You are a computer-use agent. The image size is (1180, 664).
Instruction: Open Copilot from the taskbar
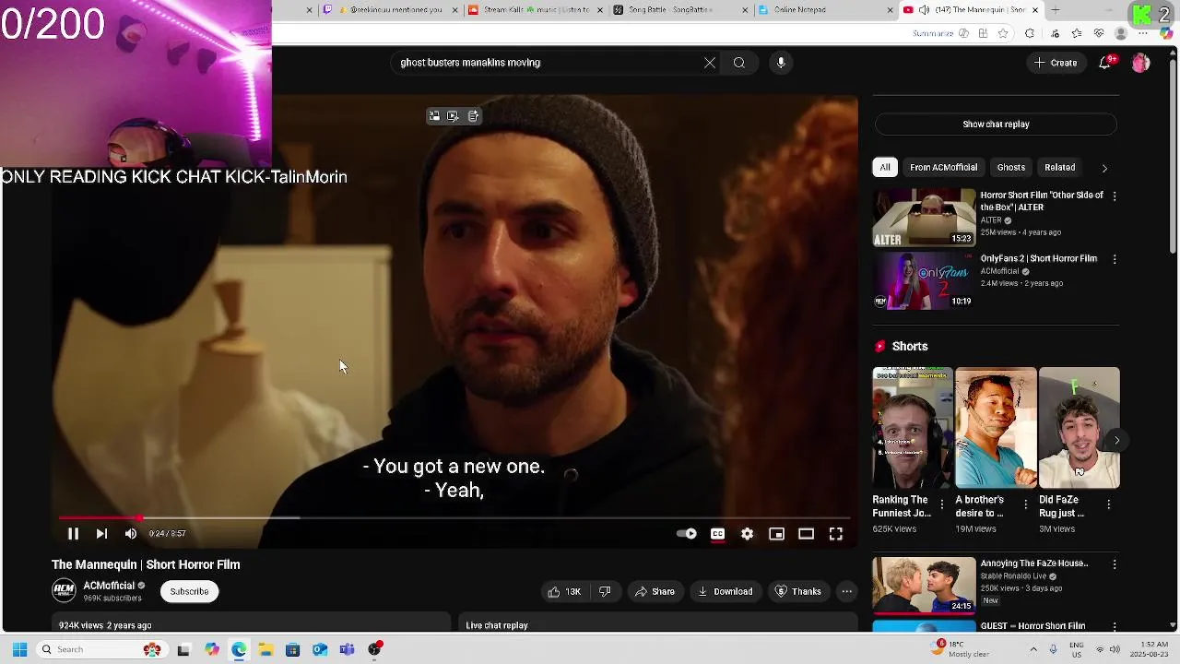coord(211,649)
